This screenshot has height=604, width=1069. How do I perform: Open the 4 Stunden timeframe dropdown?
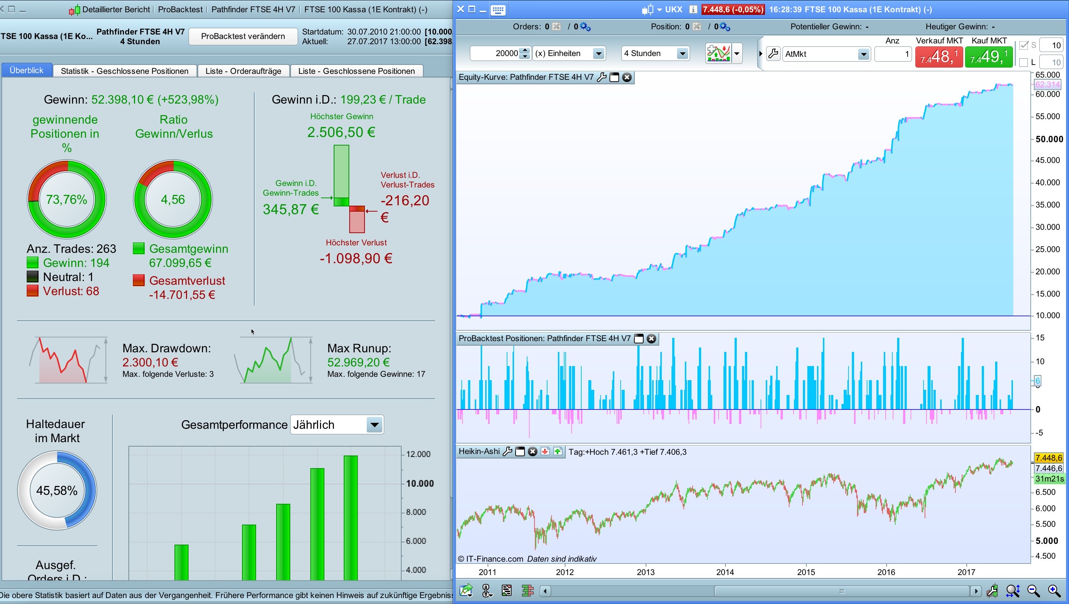click(x=682, y=53)
